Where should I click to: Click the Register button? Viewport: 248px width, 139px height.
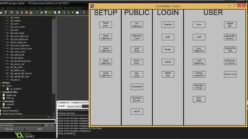(x=168, y=25)
